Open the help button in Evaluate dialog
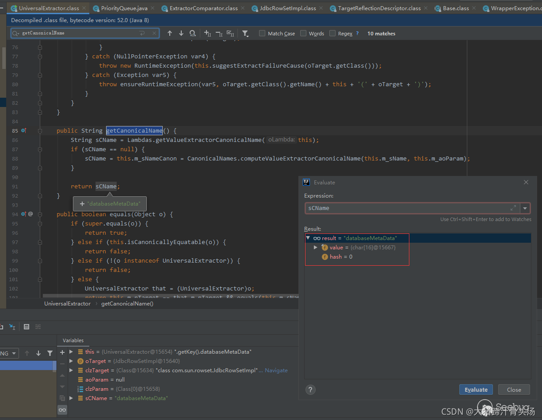542x420 pixels. coord(310,389)
